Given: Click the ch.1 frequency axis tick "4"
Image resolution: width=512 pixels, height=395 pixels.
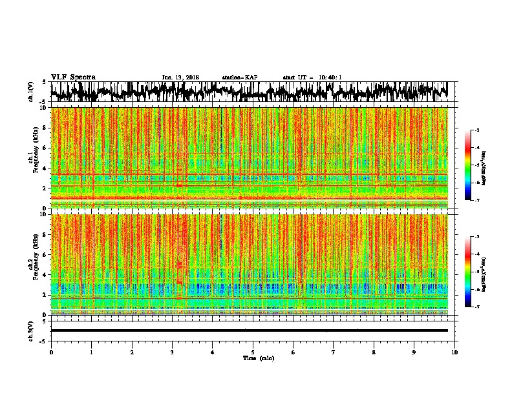Looking at the screenshot, I should pyautogui.click(x=45, y=168).
